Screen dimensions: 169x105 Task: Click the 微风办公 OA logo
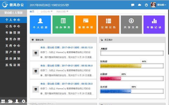13,5
